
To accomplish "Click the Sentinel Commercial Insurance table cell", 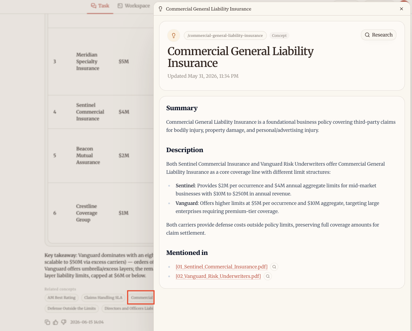I will 90,112.
